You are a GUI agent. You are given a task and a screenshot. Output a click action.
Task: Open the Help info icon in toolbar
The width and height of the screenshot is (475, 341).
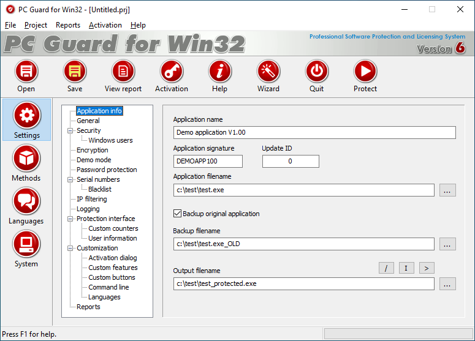point(220,72)
